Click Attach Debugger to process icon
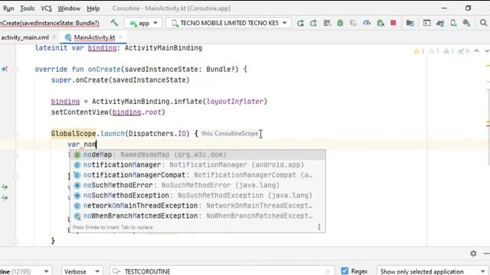 (x=381, y=23)
